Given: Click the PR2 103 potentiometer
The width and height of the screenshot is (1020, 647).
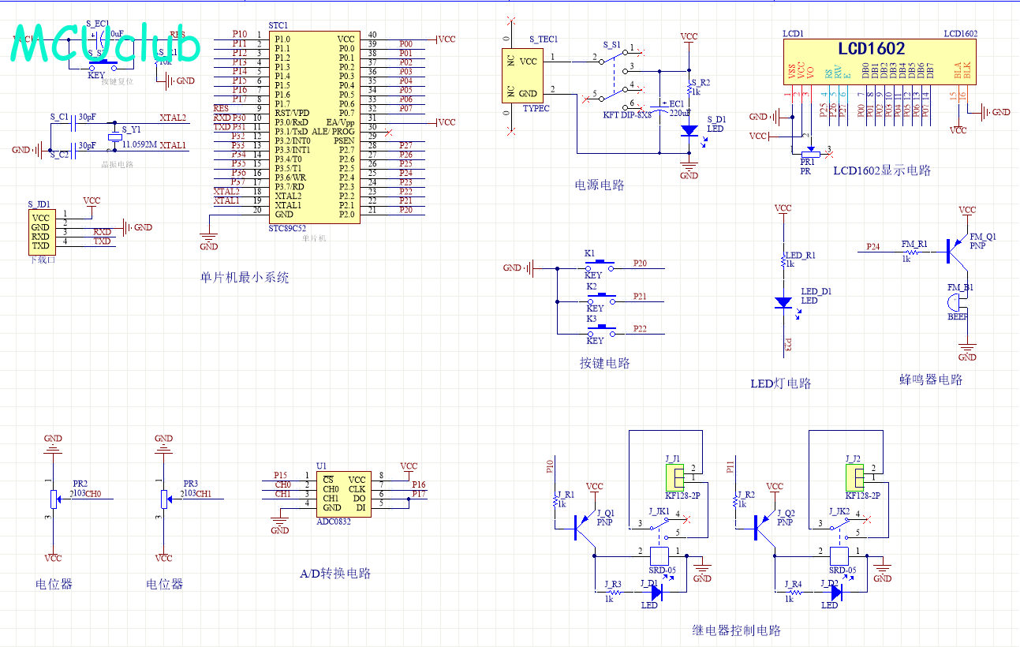Looking at the screenshot, I should point(53,499).
